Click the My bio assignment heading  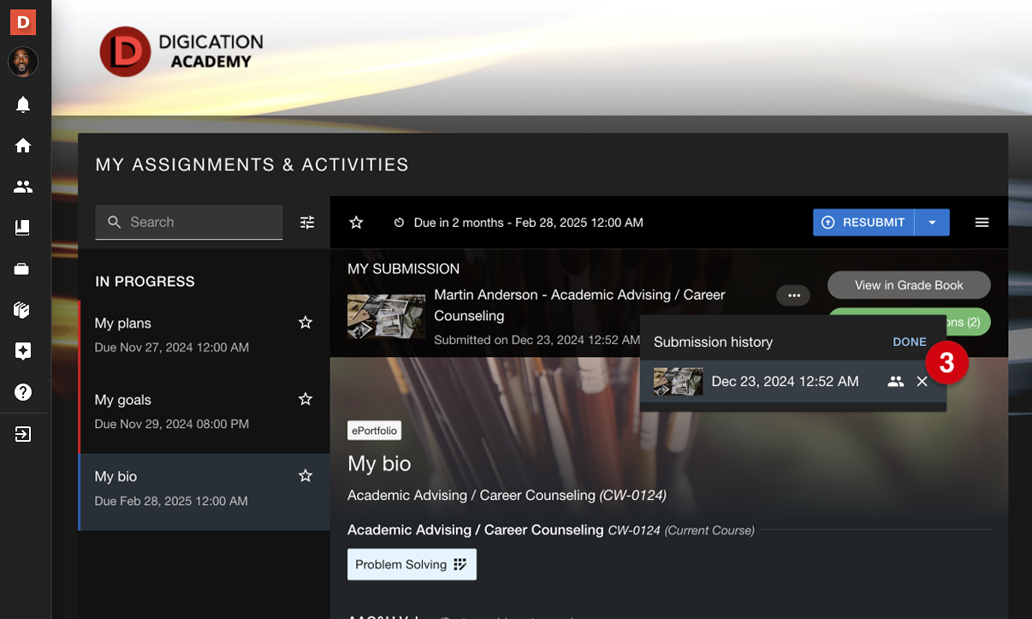(x=379, y=464)
